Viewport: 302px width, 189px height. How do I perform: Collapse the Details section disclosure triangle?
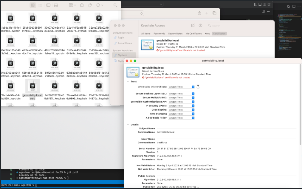click(128, 125)
